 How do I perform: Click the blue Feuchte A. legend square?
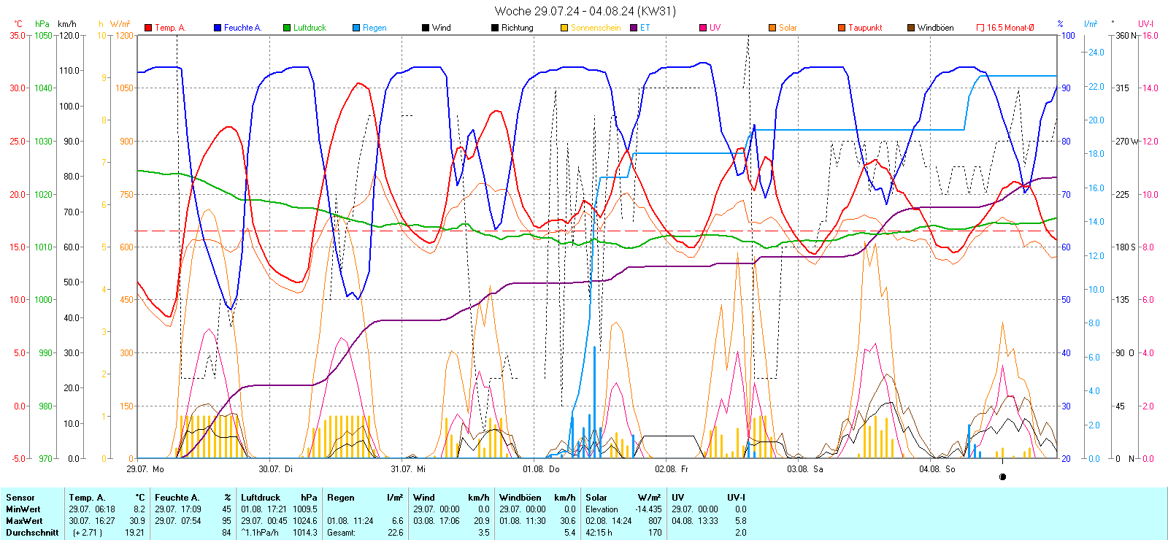tap(218, 28)
